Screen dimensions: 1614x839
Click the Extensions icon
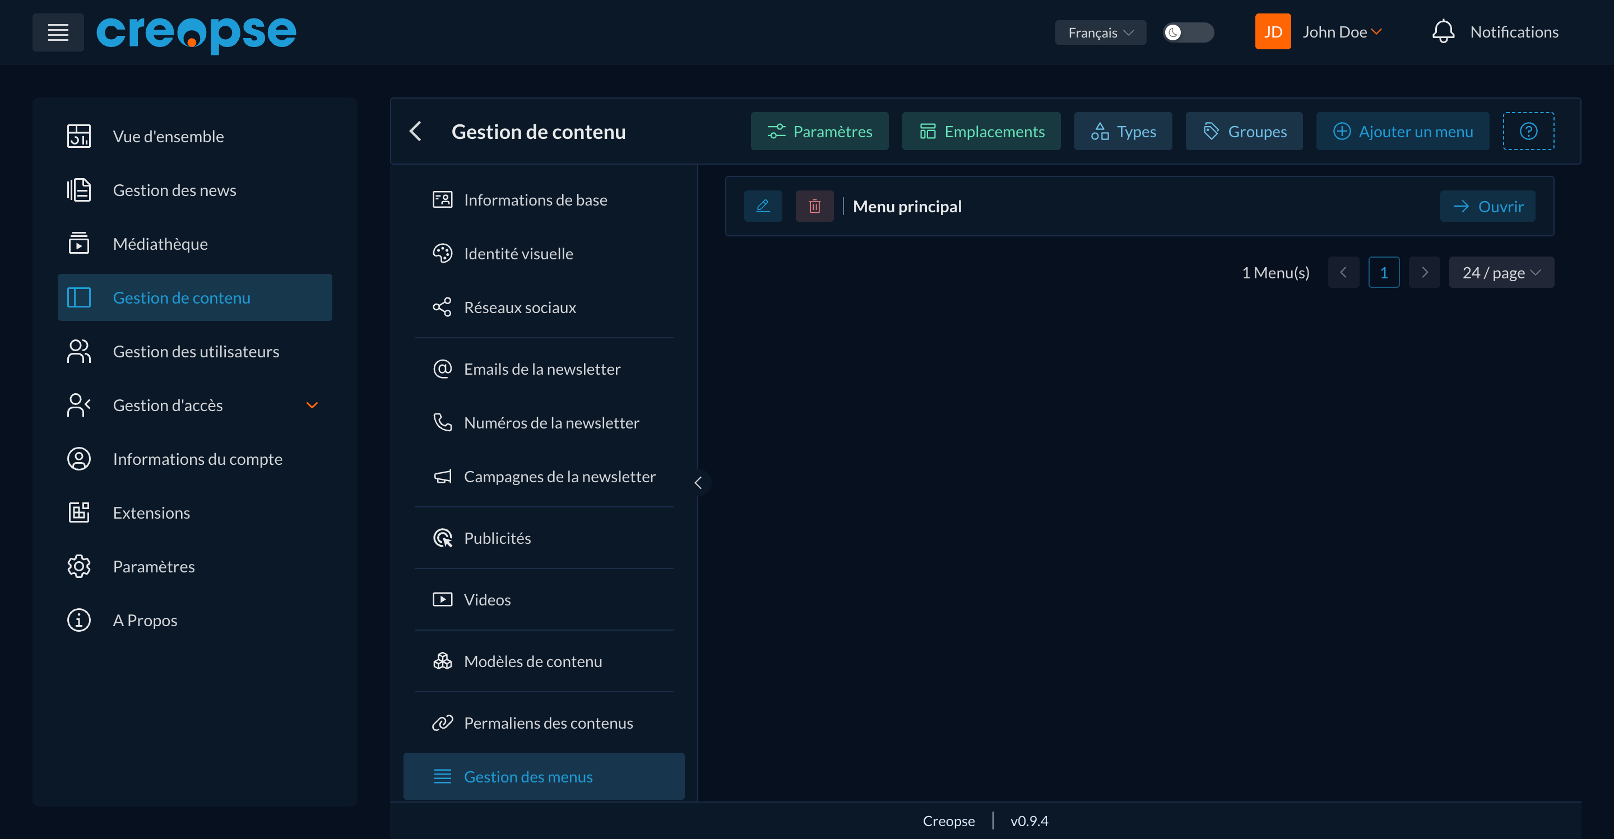tap(78, 512)
